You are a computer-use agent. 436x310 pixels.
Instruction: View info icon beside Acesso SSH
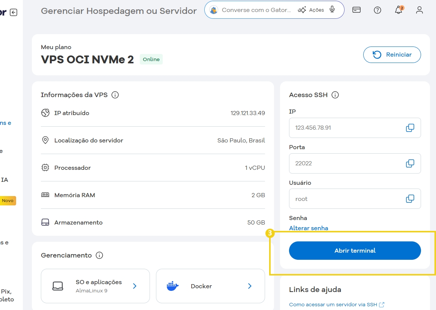click(335, 95)
